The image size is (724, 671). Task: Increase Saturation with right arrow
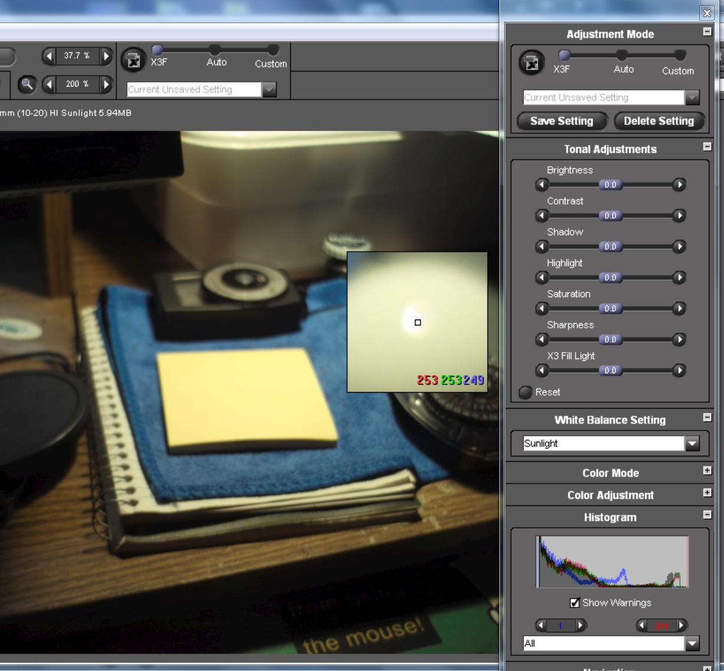point(679,308)
